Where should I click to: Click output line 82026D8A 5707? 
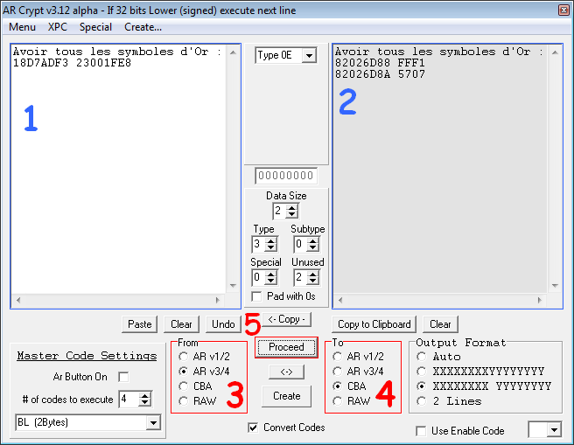pos(380,74)
